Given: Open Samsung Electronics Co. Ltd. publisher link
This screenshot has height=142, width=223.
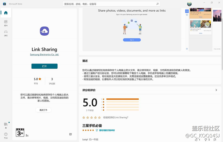Looking at the screenshot, I should click(44, 55).
